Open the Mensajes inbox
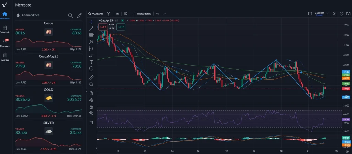This screenshot has width=352, height=154. [5, 43]
